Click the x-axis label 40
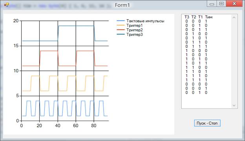The image size is (245, 141). click(x=58, y=126)
